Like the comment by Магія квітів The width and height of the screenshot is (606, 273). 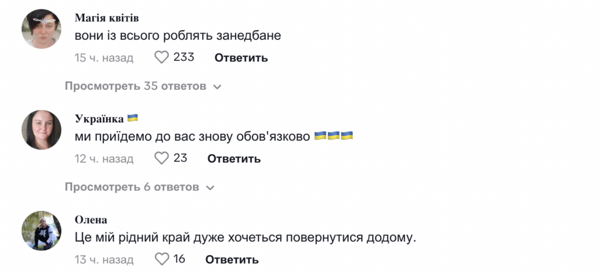pos(162,57)
